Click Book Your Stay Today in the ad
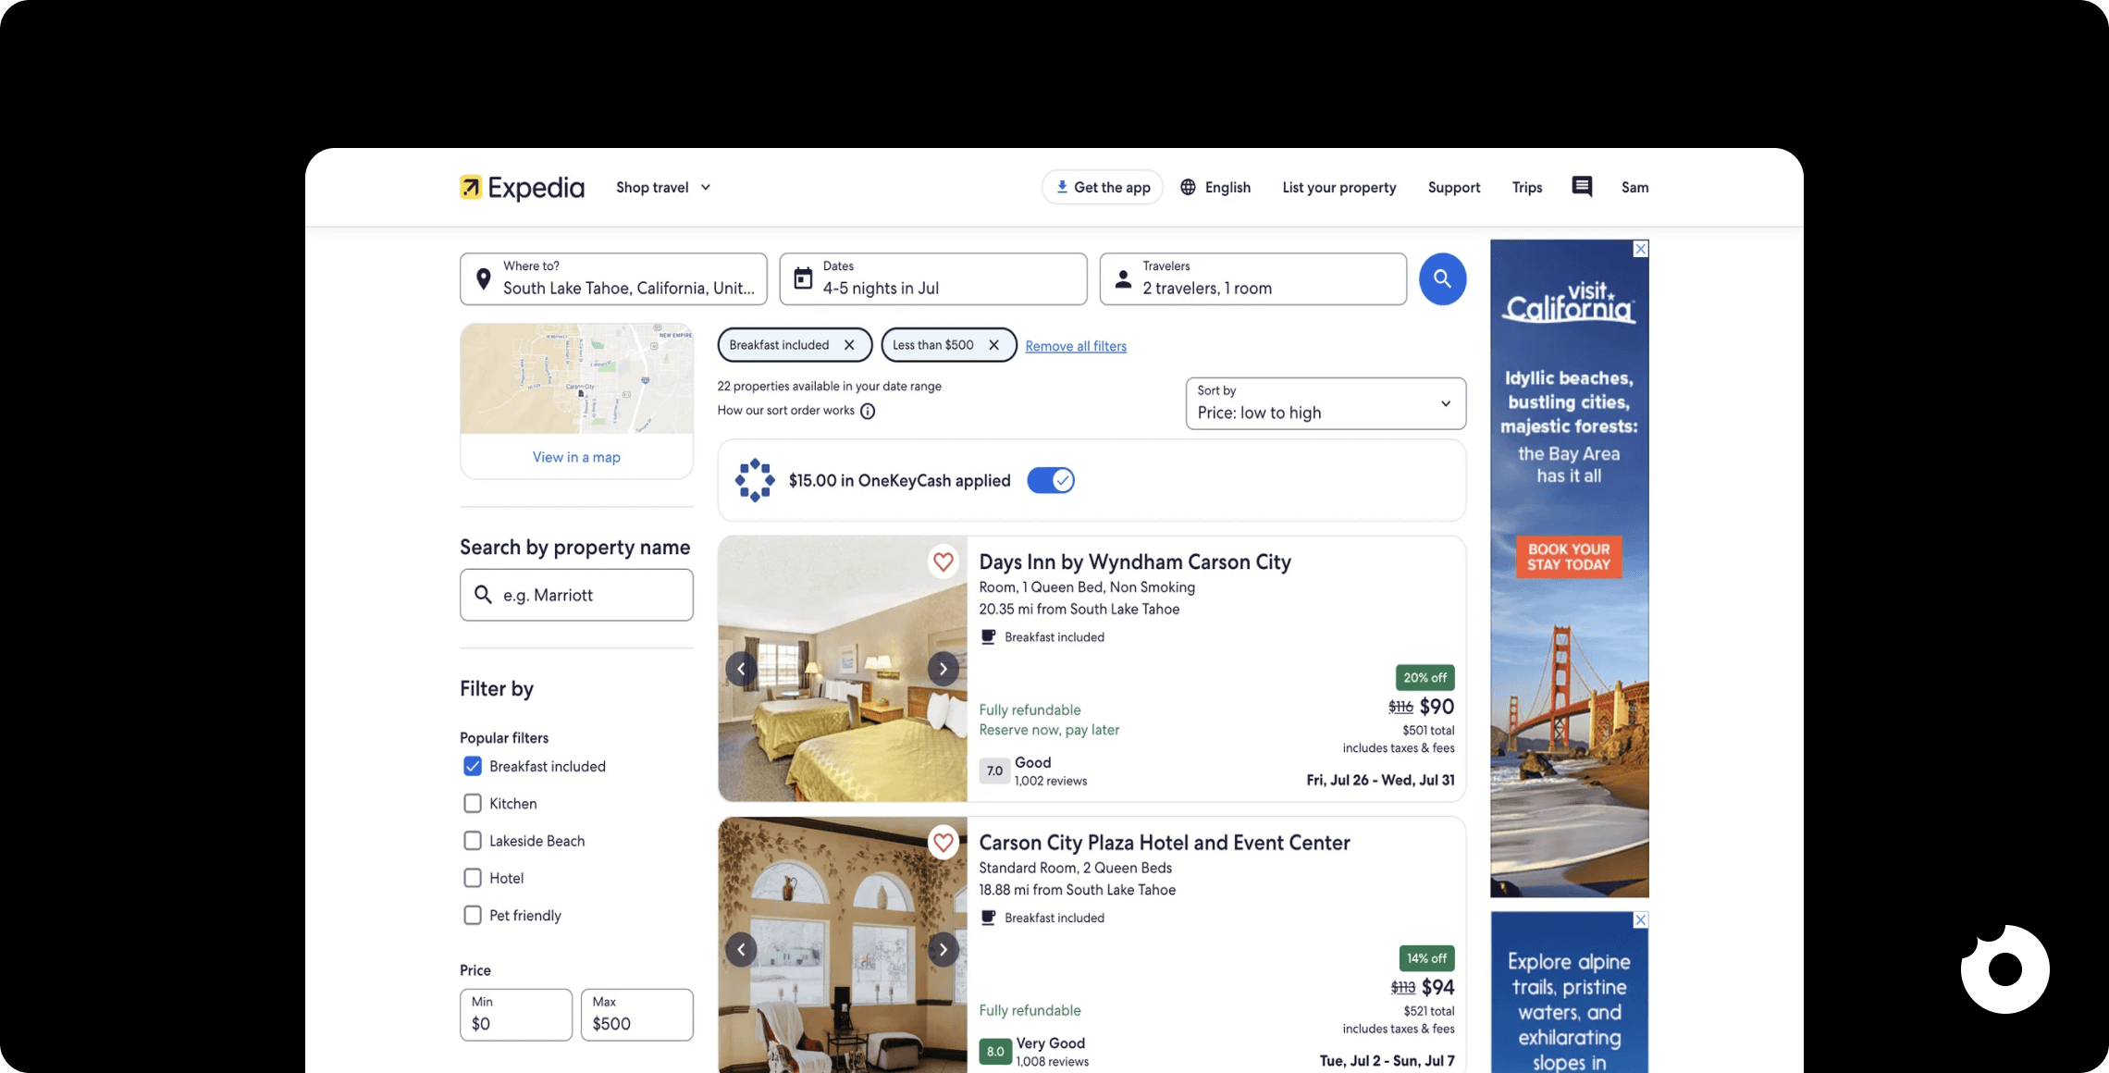The image size is (2109, 1073). coord(1568,556)
